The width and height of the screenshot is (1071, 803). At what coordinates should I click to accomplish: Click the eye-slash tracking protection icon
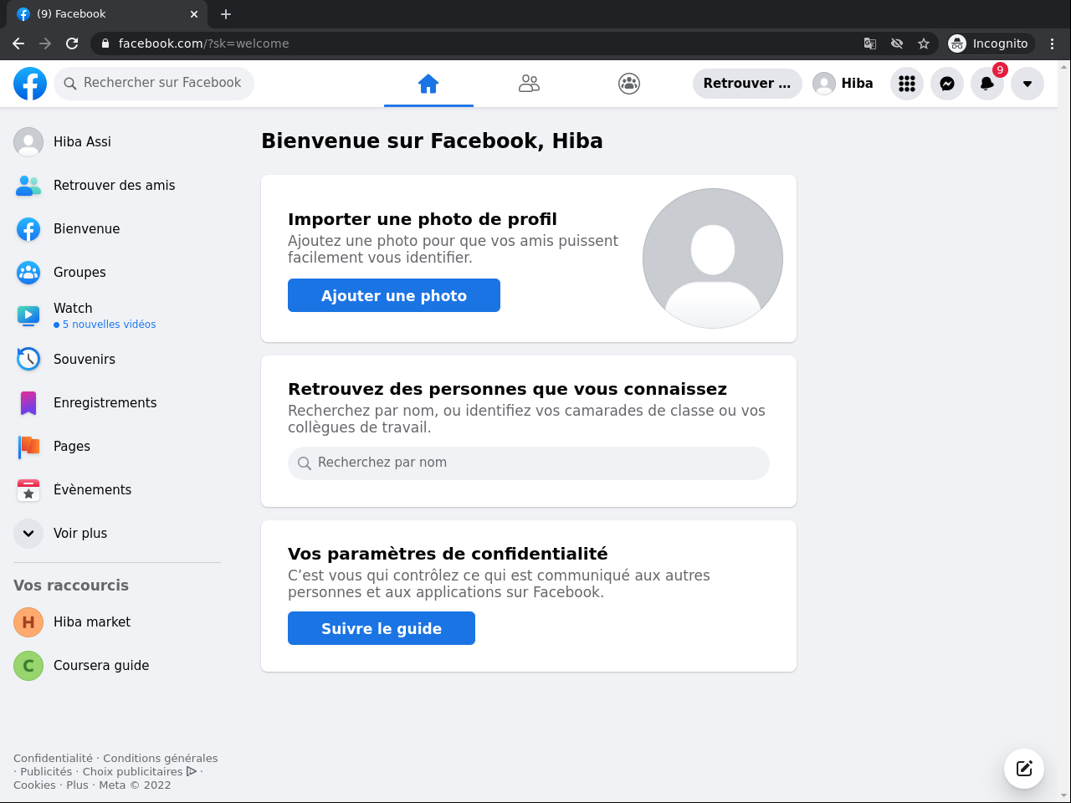coord(897,43)
